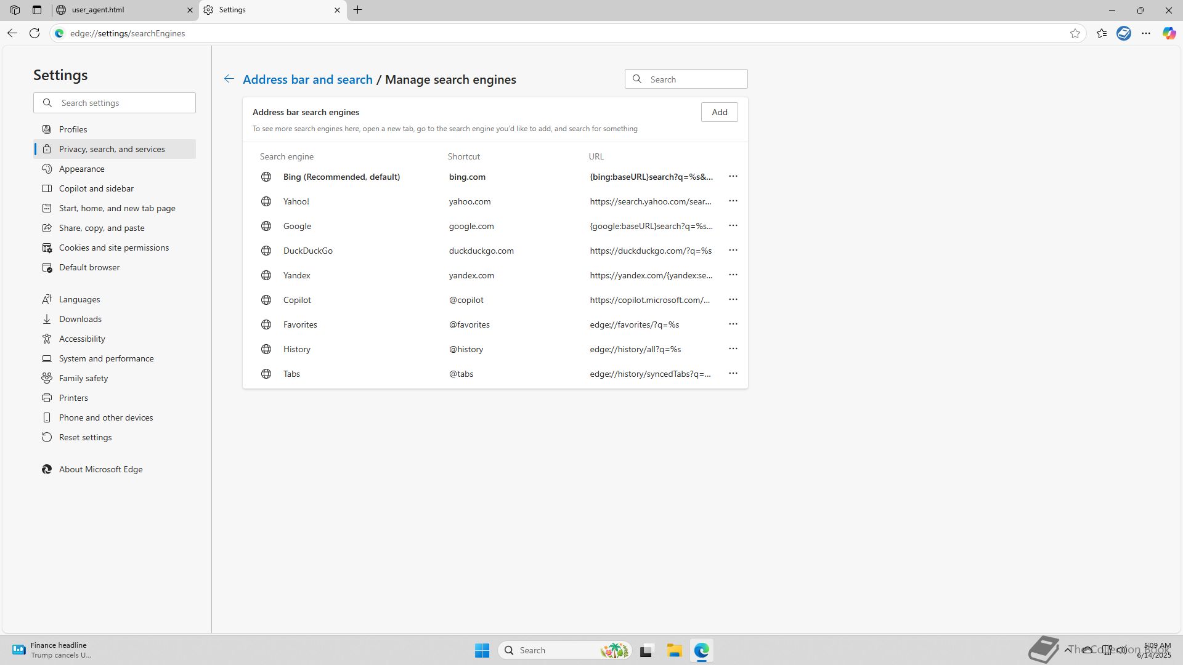The image size is (1183, 665).
Task: Open more actions for Google engine
Action: tap(733, 226)
